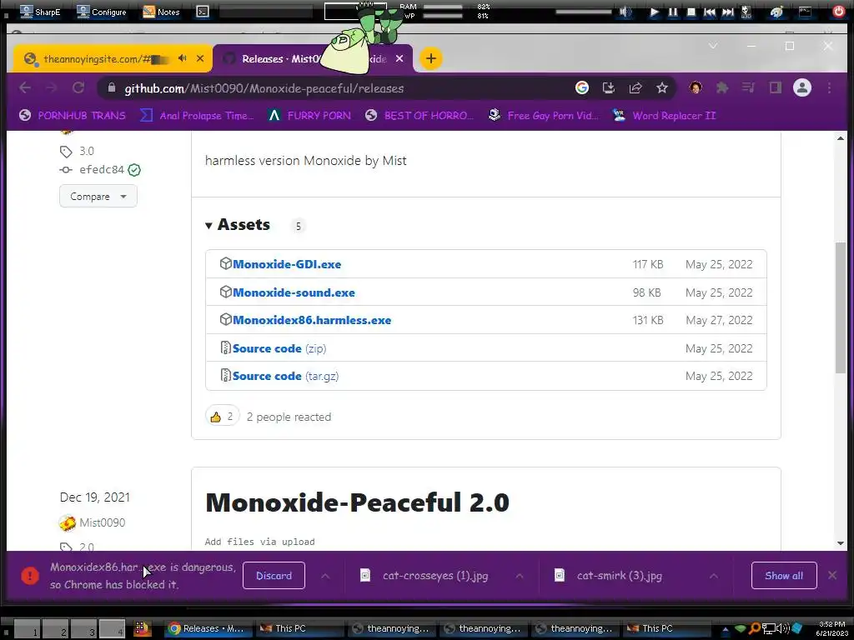The image size is (854, 640).
Task: Open the Compare dropdown
Action: [x=98, y=196]
